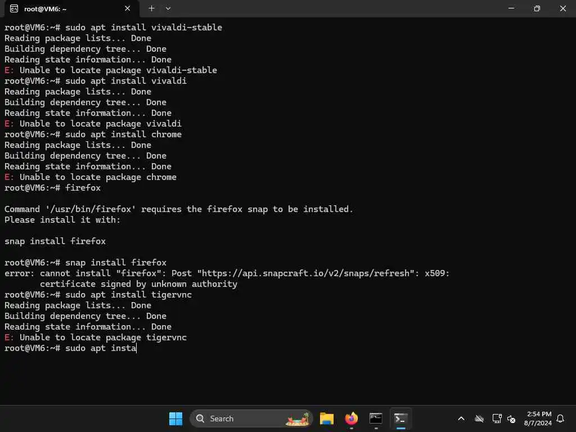Click the terminal icon in the tab title
Image resolution: width=576 pixels, height=432 pixels.
(x=14, y=8)
